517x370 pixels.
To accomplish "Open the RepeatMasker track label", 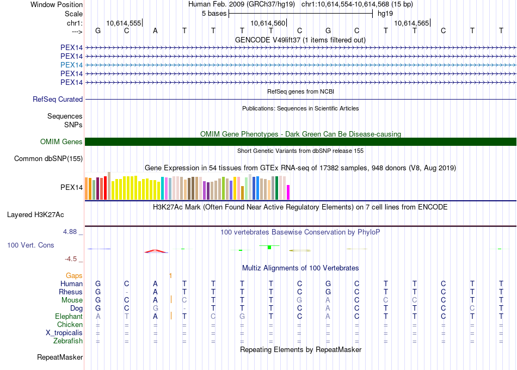I will [60, 357].
